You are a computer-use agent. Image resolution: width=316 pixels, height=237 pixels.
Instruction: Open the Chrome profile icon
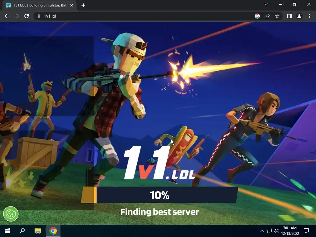click(299, 16)
